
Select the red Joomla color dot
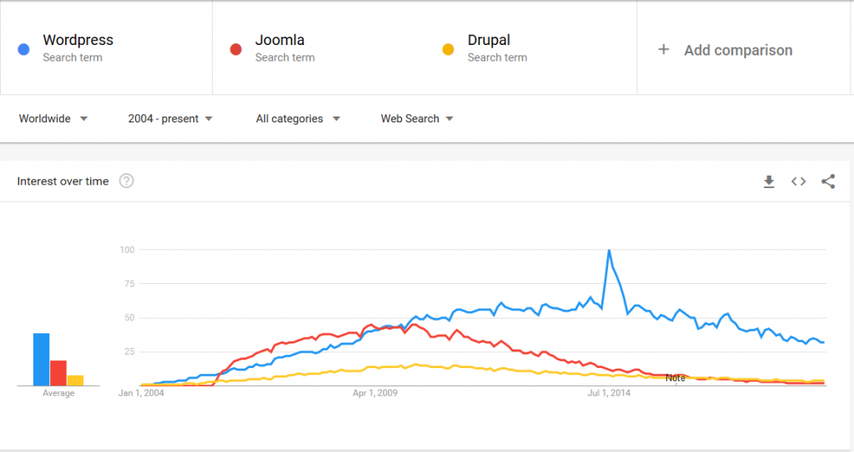tap(236, 49)
